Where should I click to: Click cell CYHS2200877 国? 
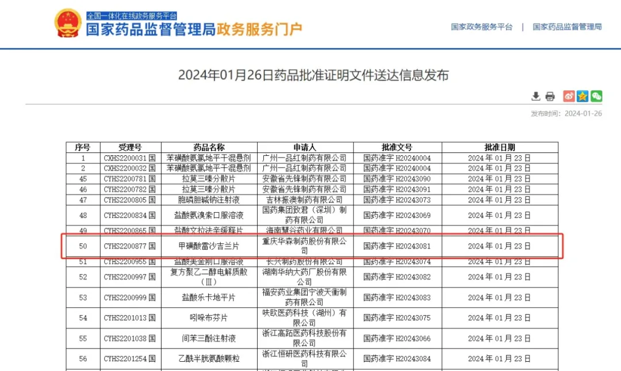130,246
